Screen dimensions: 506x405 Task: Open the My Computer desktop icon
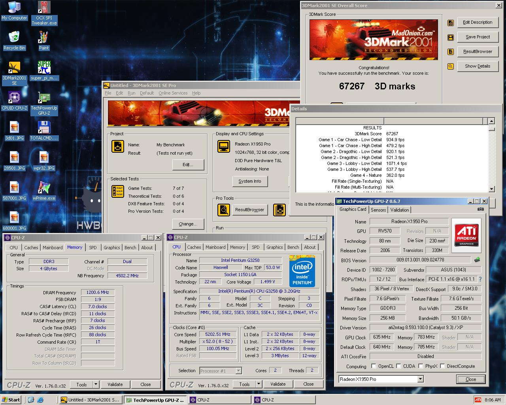(14, 11)
